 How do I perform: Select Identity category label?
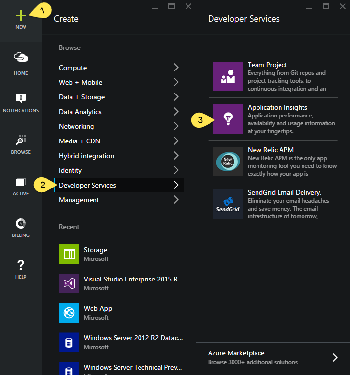[x=70, y=170]
